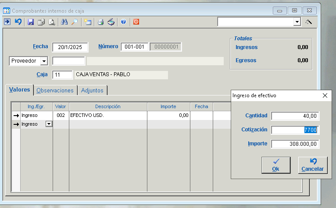
Task: Close the Ingreso de efectivo dialog
Action: click(x=325, y=95)
